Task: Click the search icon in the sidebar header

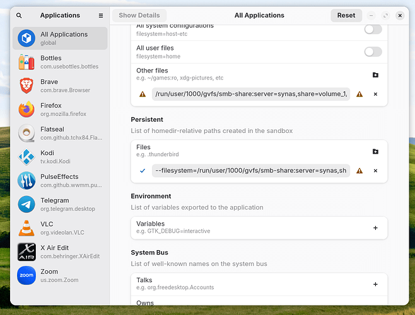Action: click(19, 15)
